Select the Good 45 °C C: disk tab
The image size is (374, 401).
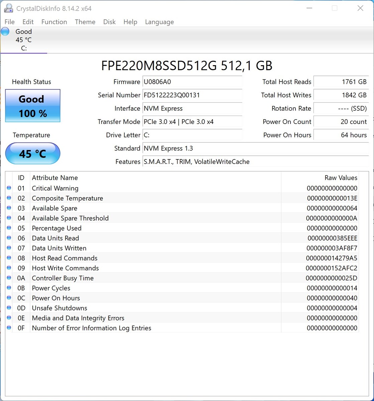tap(23, 40)
